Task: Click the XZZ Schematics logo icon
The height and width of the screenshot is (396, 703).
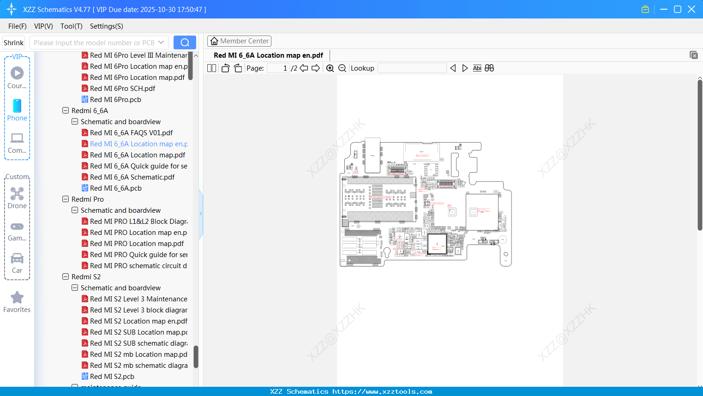Action: [x=11, y=9]
